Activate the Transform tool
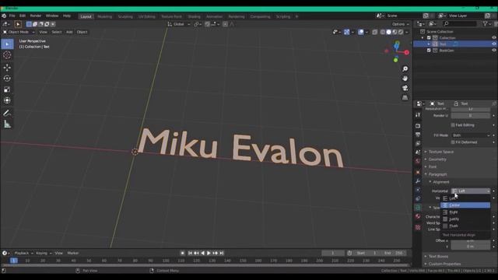This screenshot has width=498, height=280. pyautogui.click(x=7, y=100)
